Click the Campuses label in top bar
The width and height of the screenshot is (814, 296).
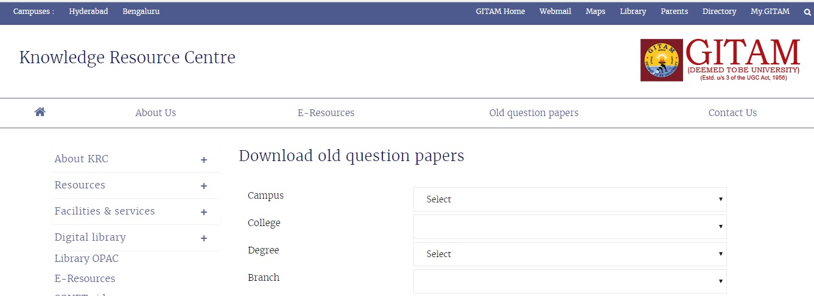tap(34, 12)
